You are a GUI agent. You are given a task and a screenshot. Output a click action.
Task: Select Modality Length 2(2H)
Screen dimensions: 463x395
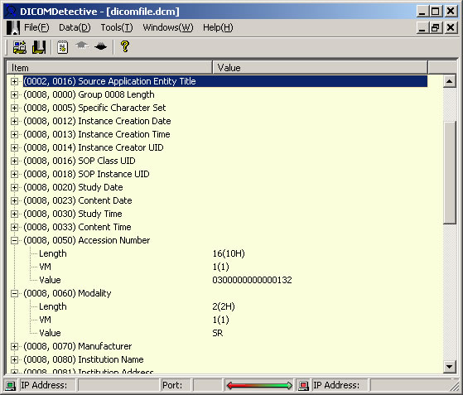(224, 306)
